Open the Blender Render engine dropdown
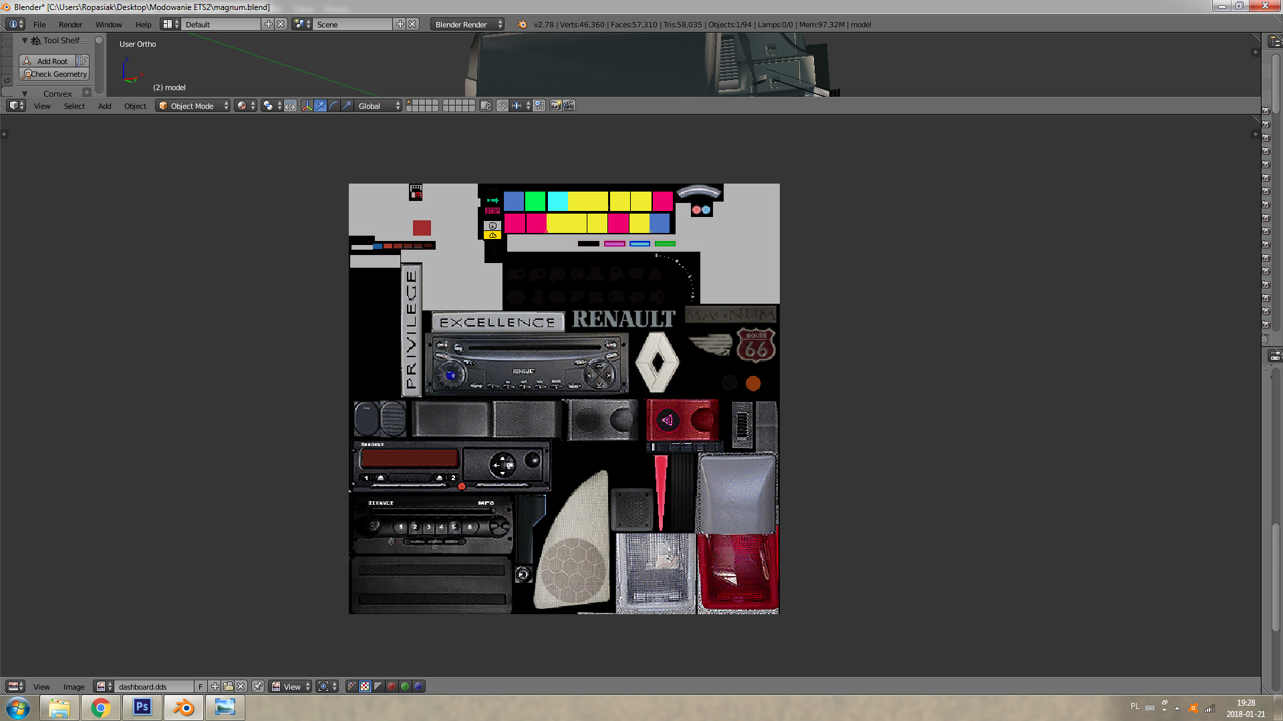This screenshot has height=721, width=1283. 468,25
